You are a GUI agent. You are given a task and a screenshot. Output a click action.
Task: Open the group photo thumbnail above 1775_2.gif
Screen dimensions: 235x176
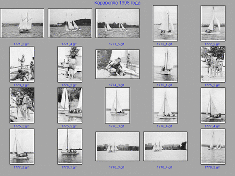[x=213, y=64]
